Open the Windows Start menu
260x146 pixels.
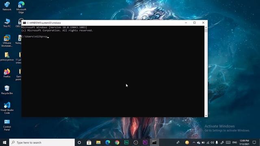click(x=4, y=142)
